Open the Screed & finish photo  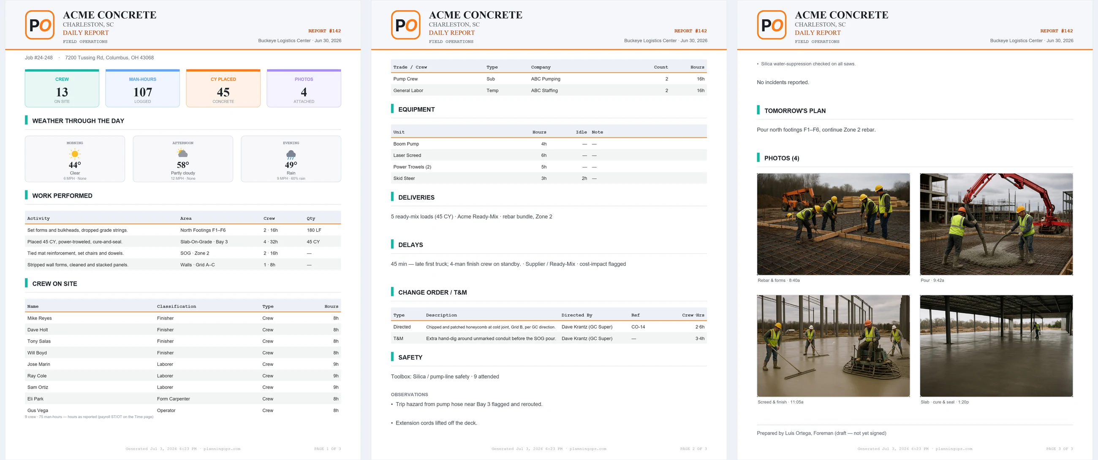[x=833, y=346]
